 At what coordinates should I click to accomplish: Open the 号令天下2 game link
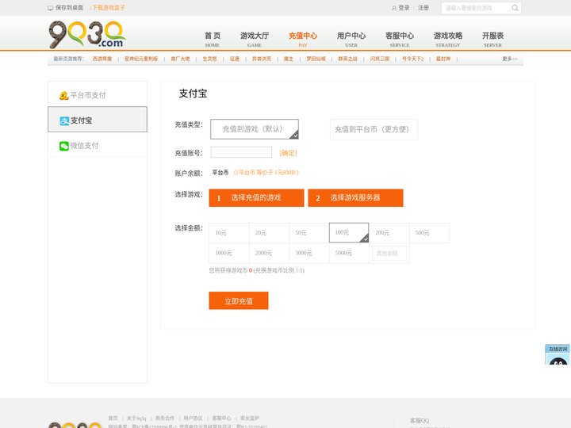click(413, 59)
